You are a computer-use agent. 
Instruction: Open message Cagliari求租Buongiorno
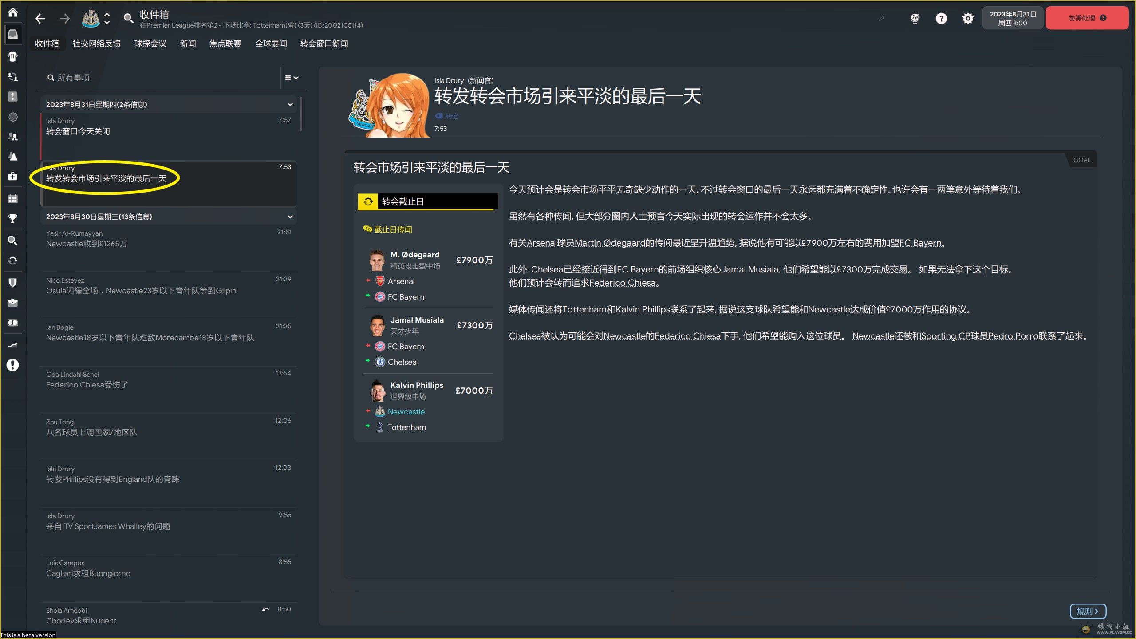(x=169, y=578)
